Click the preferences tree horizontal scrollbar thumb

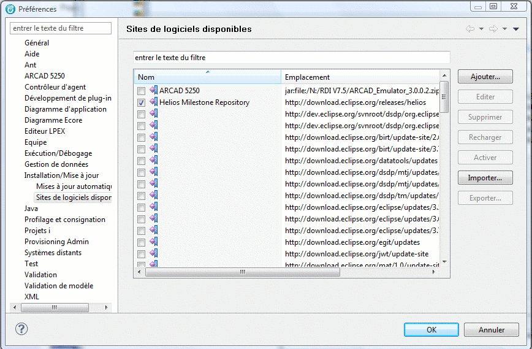pyautogui.click(x=55, y=307)
